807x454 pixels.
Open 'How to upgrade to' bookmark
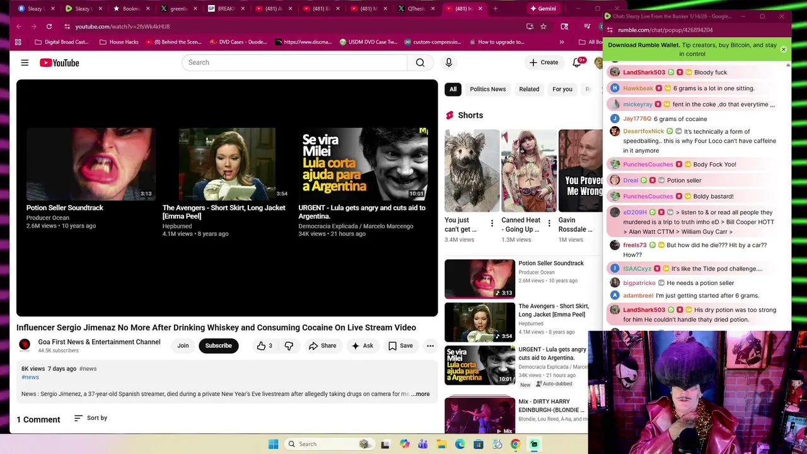(x=497, y=42)
